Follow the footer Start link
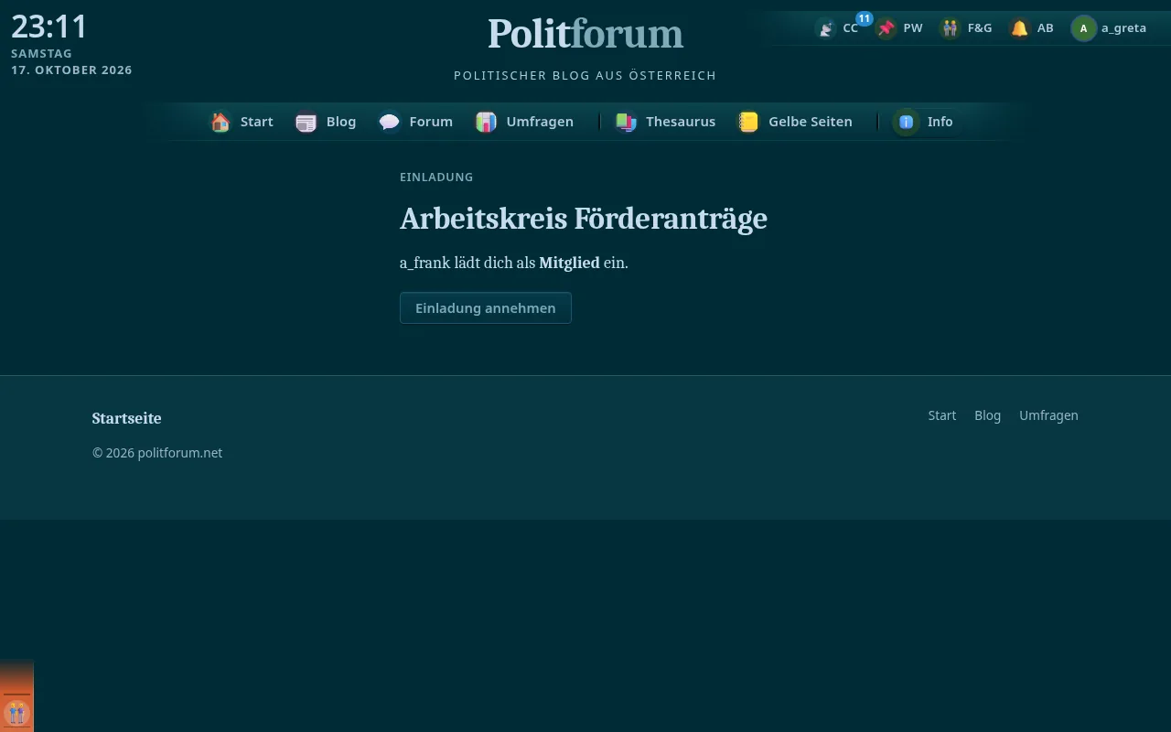The height and width of the screenshot is (732, 1171). pos(942,415)
